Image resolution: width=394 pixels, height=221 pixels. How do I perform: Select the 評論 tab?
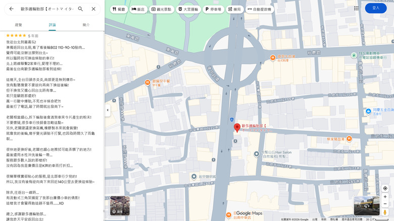point(52,25)
